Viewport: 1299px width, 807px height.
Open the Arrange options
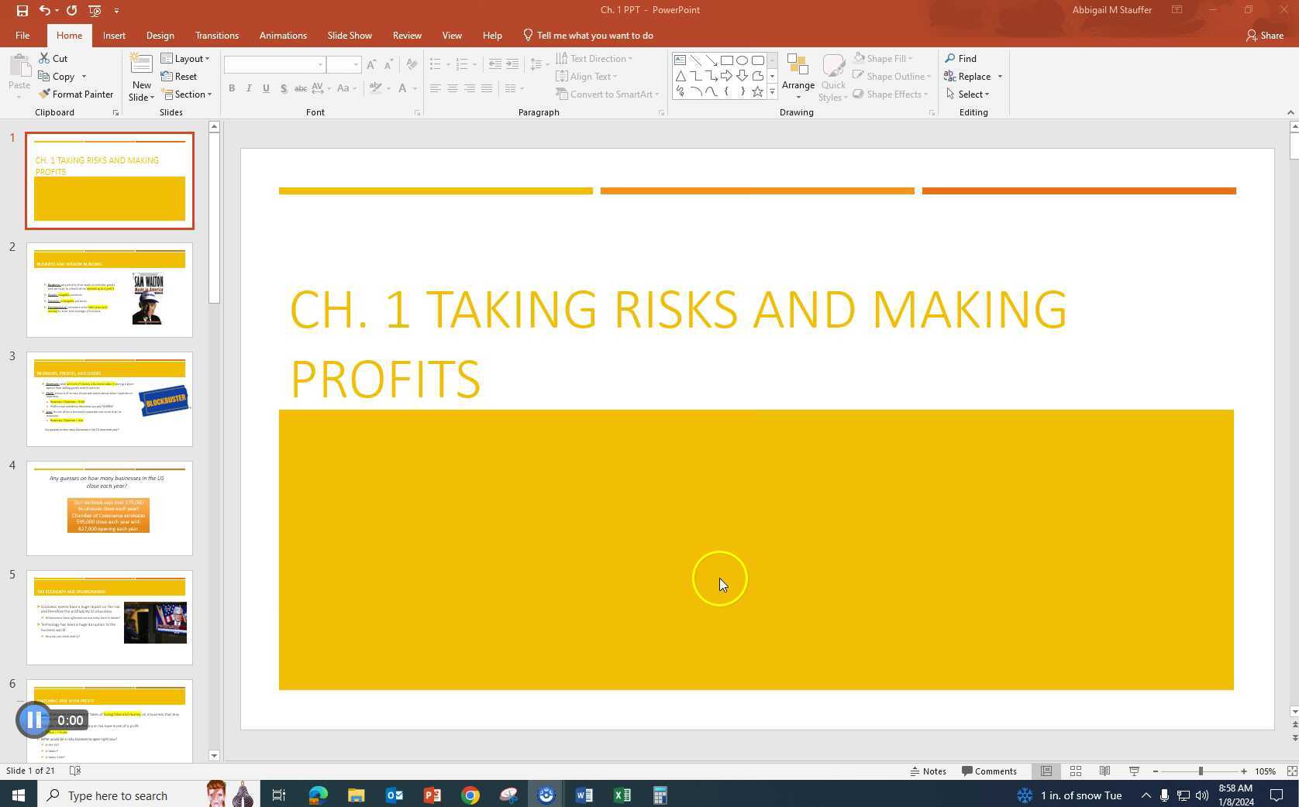(x=798, y=76)
